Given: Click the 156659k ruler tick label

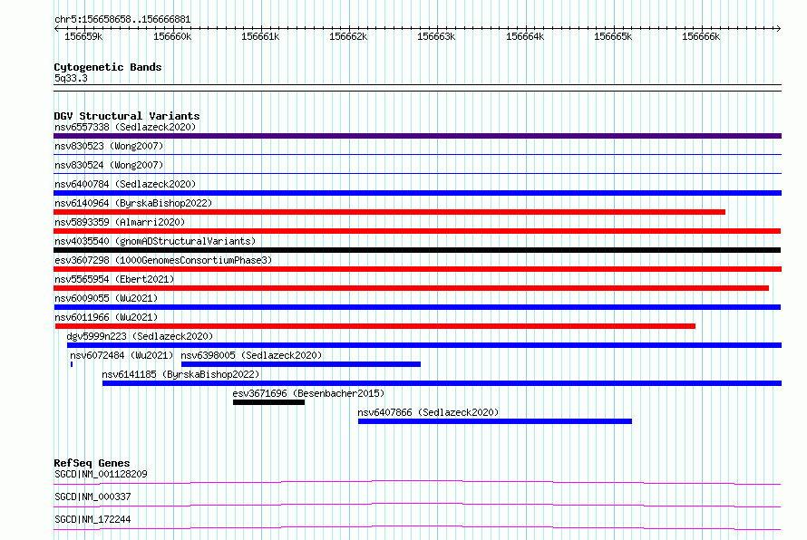Looking at the screenshot, I should (x=83, y=36).
